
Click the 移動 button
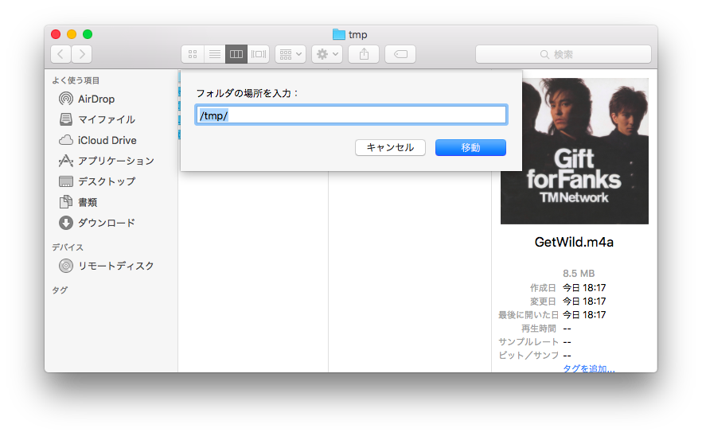tap(470, 148)
